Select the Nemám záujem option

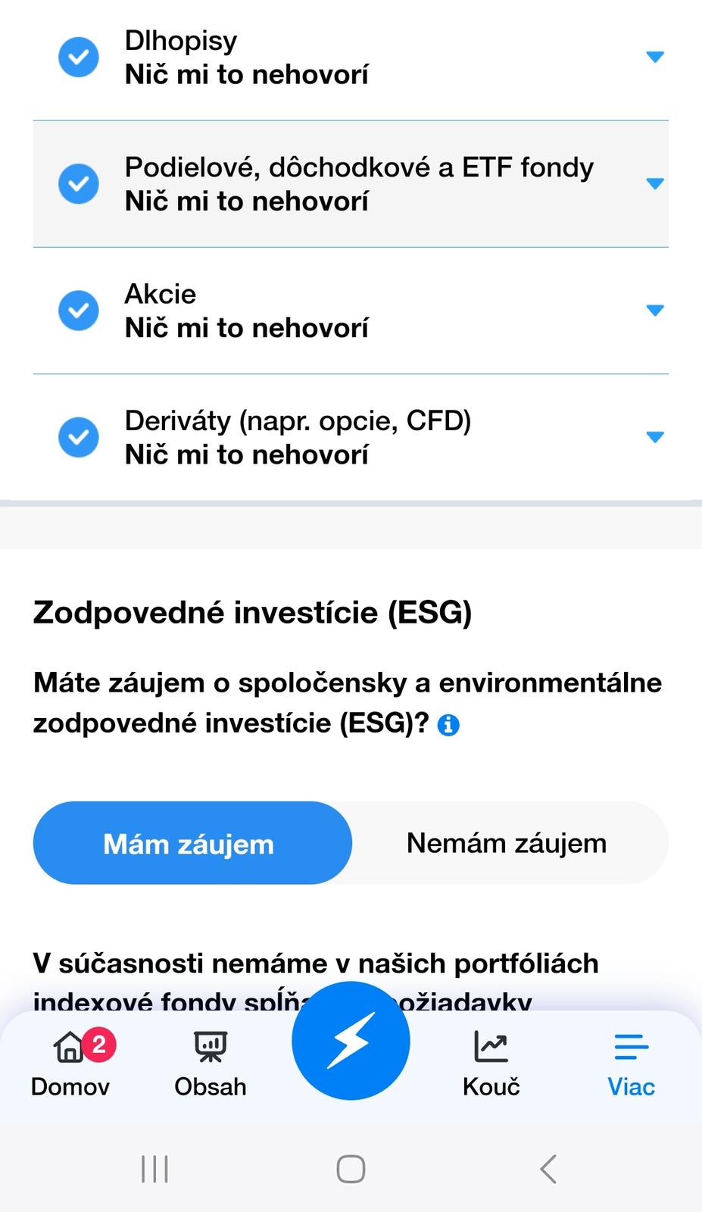(507, 843)
